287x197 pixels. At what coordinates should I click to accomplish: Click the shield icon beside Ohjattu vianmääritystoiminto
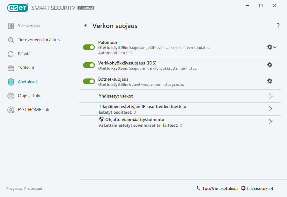click(x=101, y=119)
